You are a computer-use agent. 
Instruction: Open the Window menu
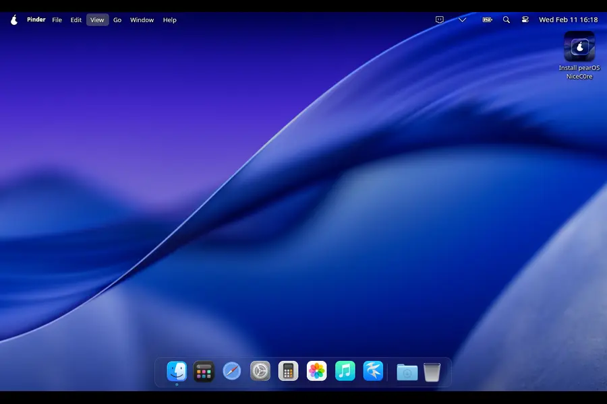(x=142, y=20)
